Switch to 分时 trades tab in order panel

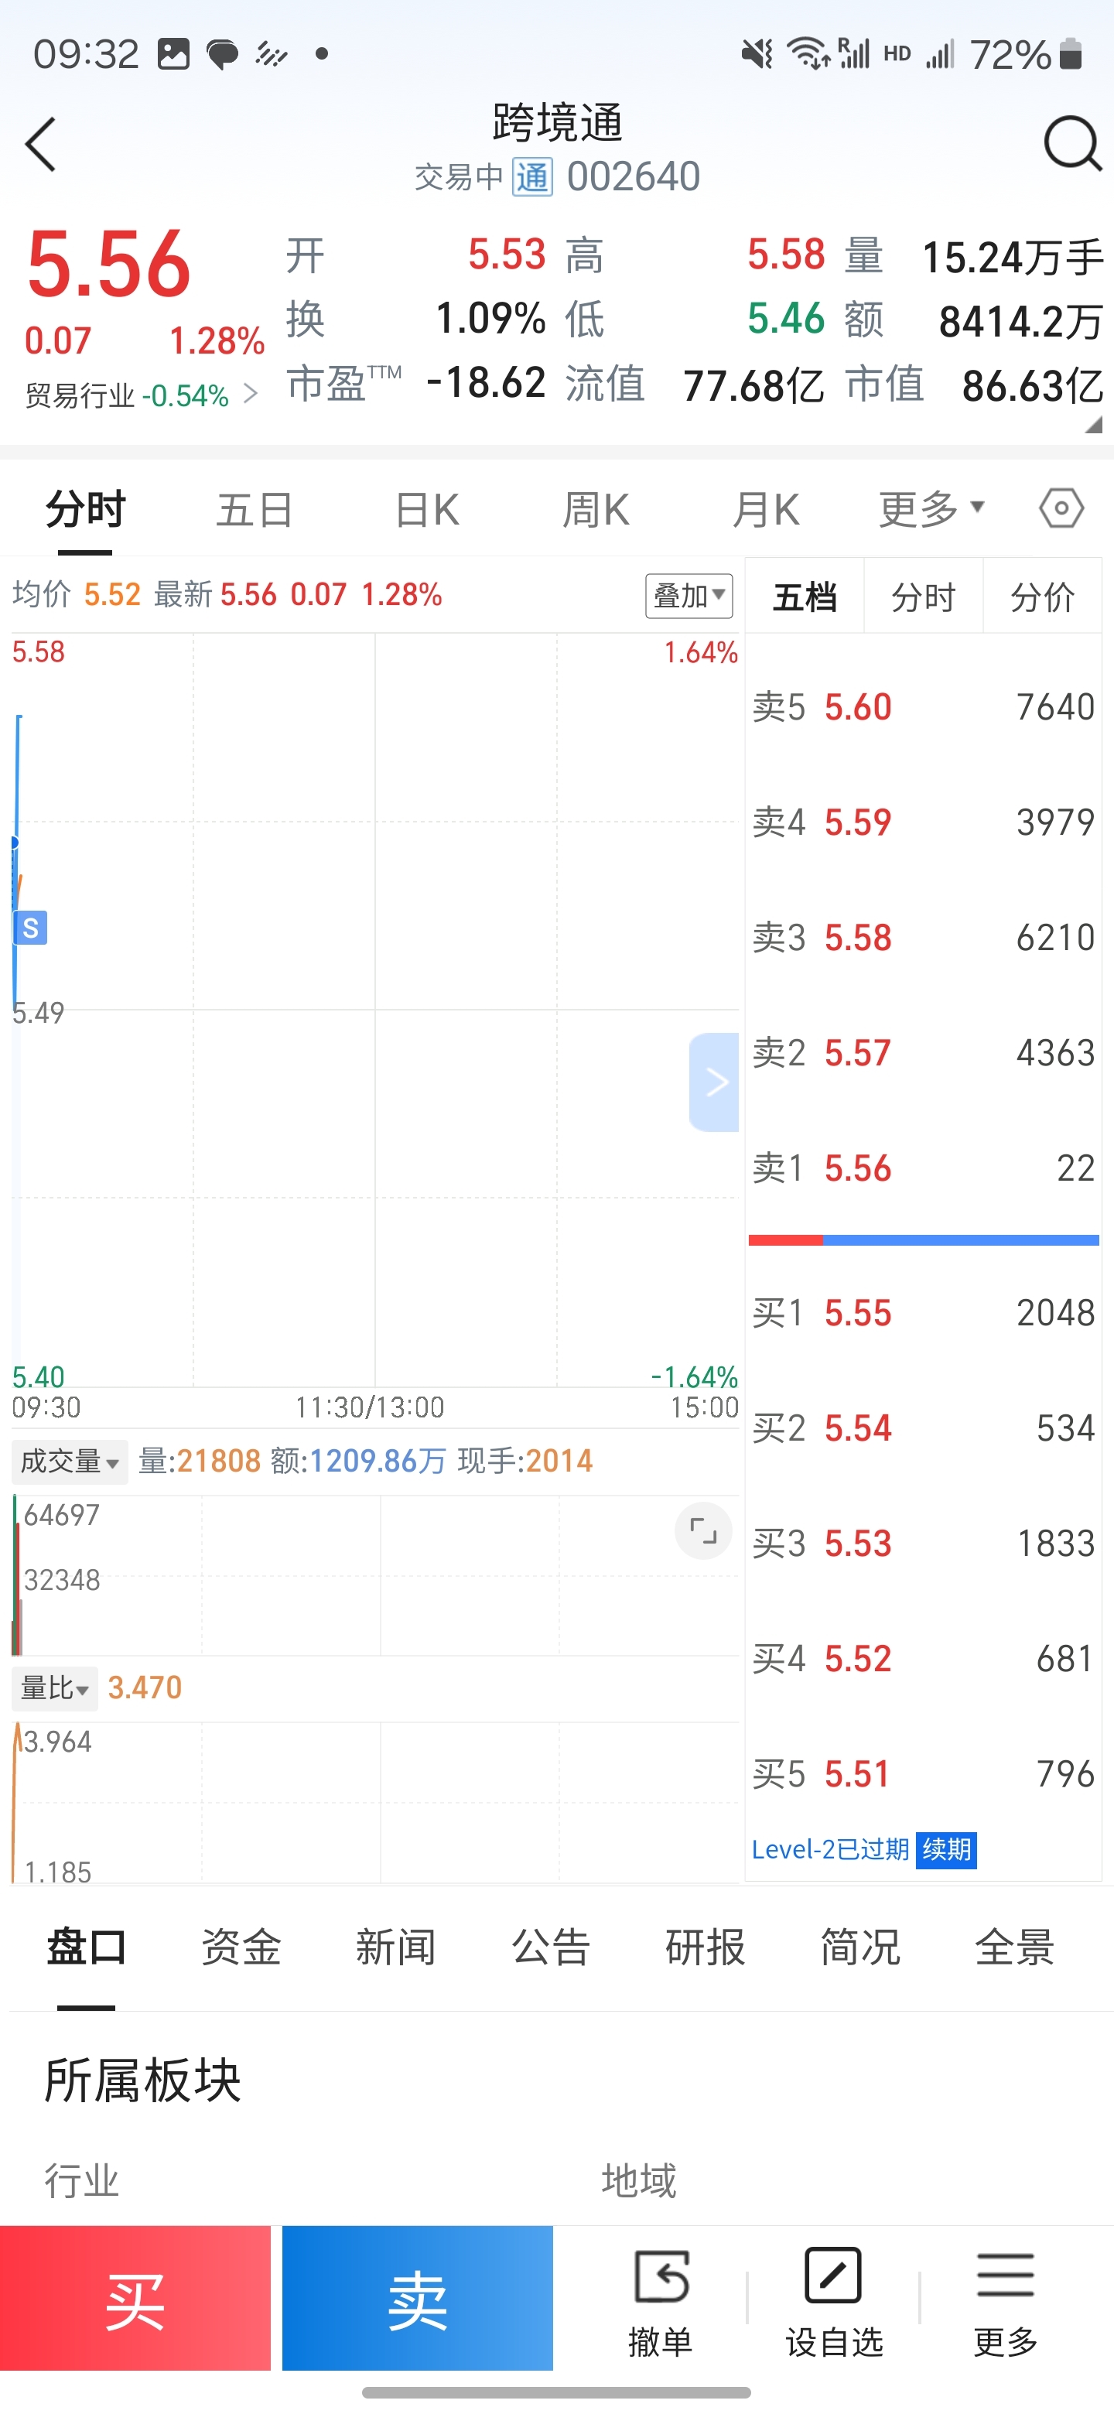pos(924,596)
